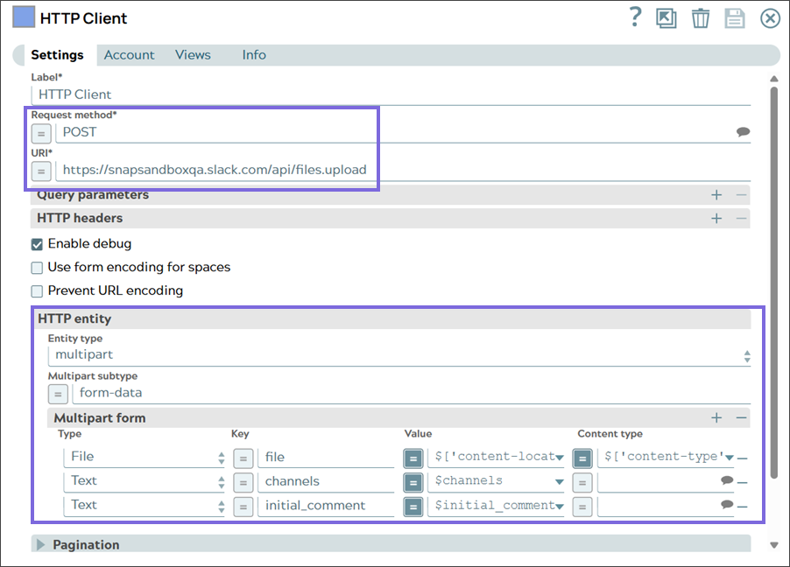The height and width of the screenshot is (567, 790).
Task: Remove the initial_comment multipart row
Action: pos(743,506)
